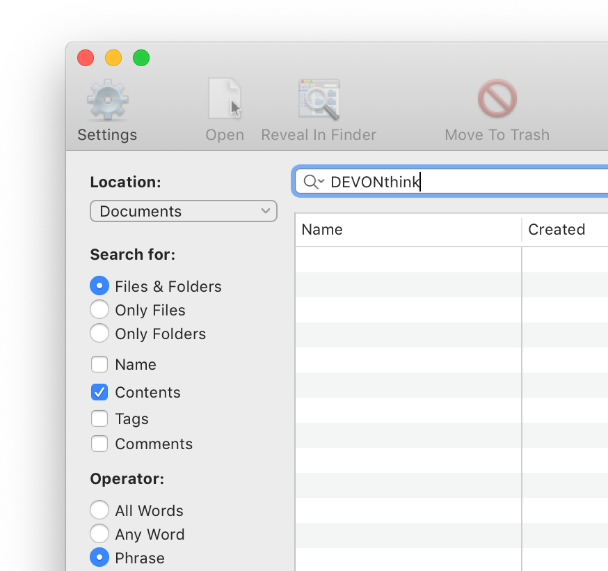Choose the All Words operator
The height and width of the screenshot is (571, 608).
[x=99, y=510]
